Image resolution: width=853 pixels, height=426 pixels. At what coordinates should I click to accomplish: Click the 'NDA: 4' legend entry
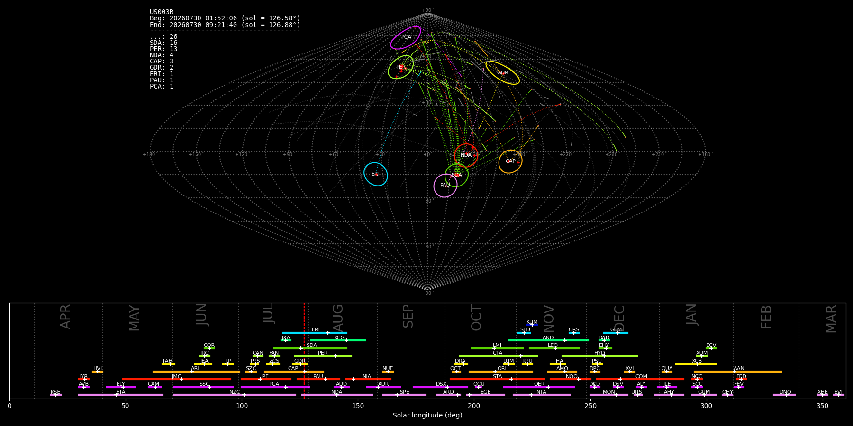pyautogui.click(x=162, y=55)
